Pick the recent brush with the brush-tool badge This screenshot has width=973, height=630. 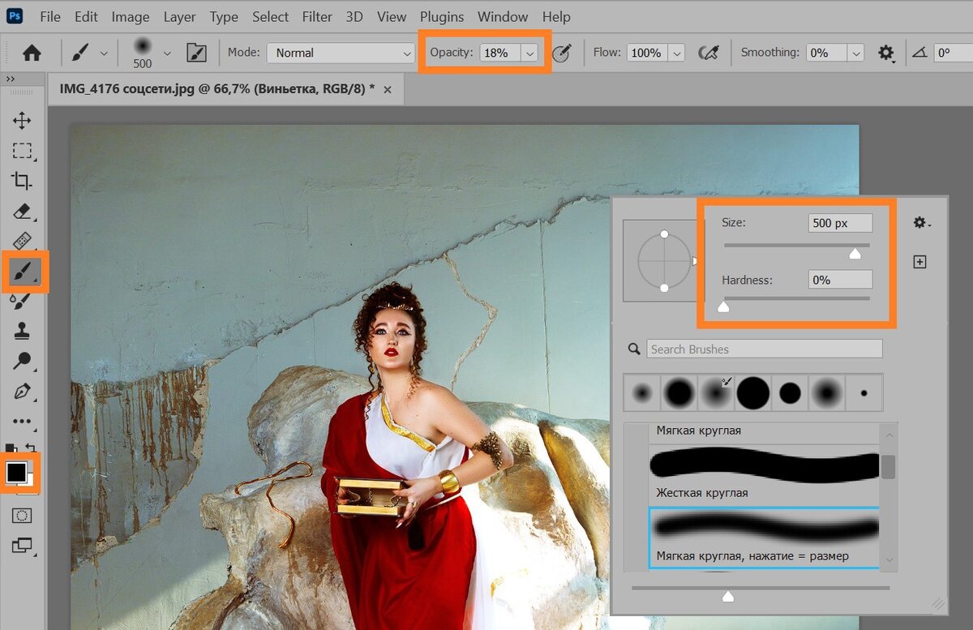pos(716,393)
